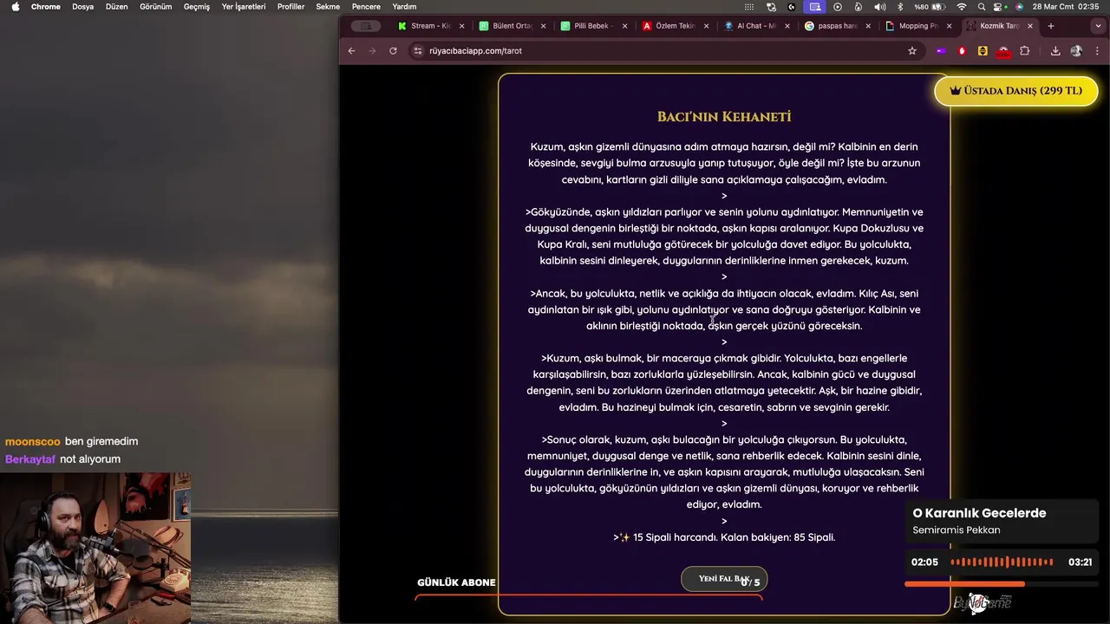Viewport: 1110px width, 624px height.
Task: Close the Pilli Bebek tab
Action: pyautogui.click(x=625, y=26)
